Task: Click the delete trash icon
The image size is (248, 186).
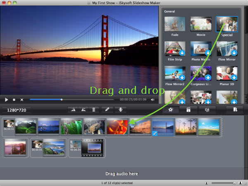Action: [94, 110]
